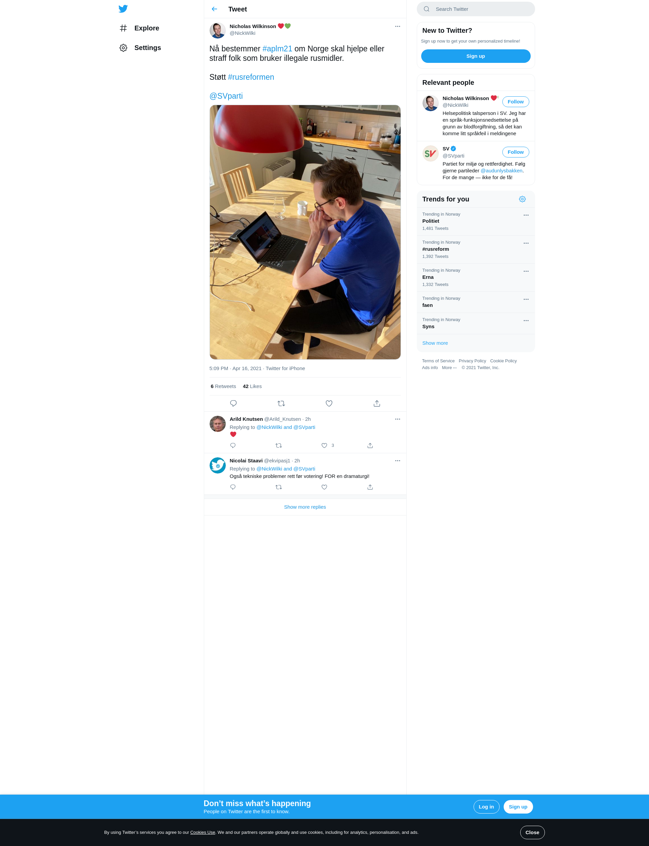Open the Explore hashtag icon
Viewport: 649px width, 846px height.
click(123, 28)
